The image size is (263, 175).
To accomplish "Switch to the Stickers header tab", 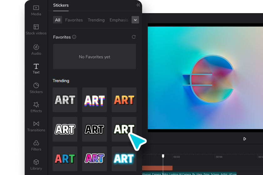I will (61, 5).
